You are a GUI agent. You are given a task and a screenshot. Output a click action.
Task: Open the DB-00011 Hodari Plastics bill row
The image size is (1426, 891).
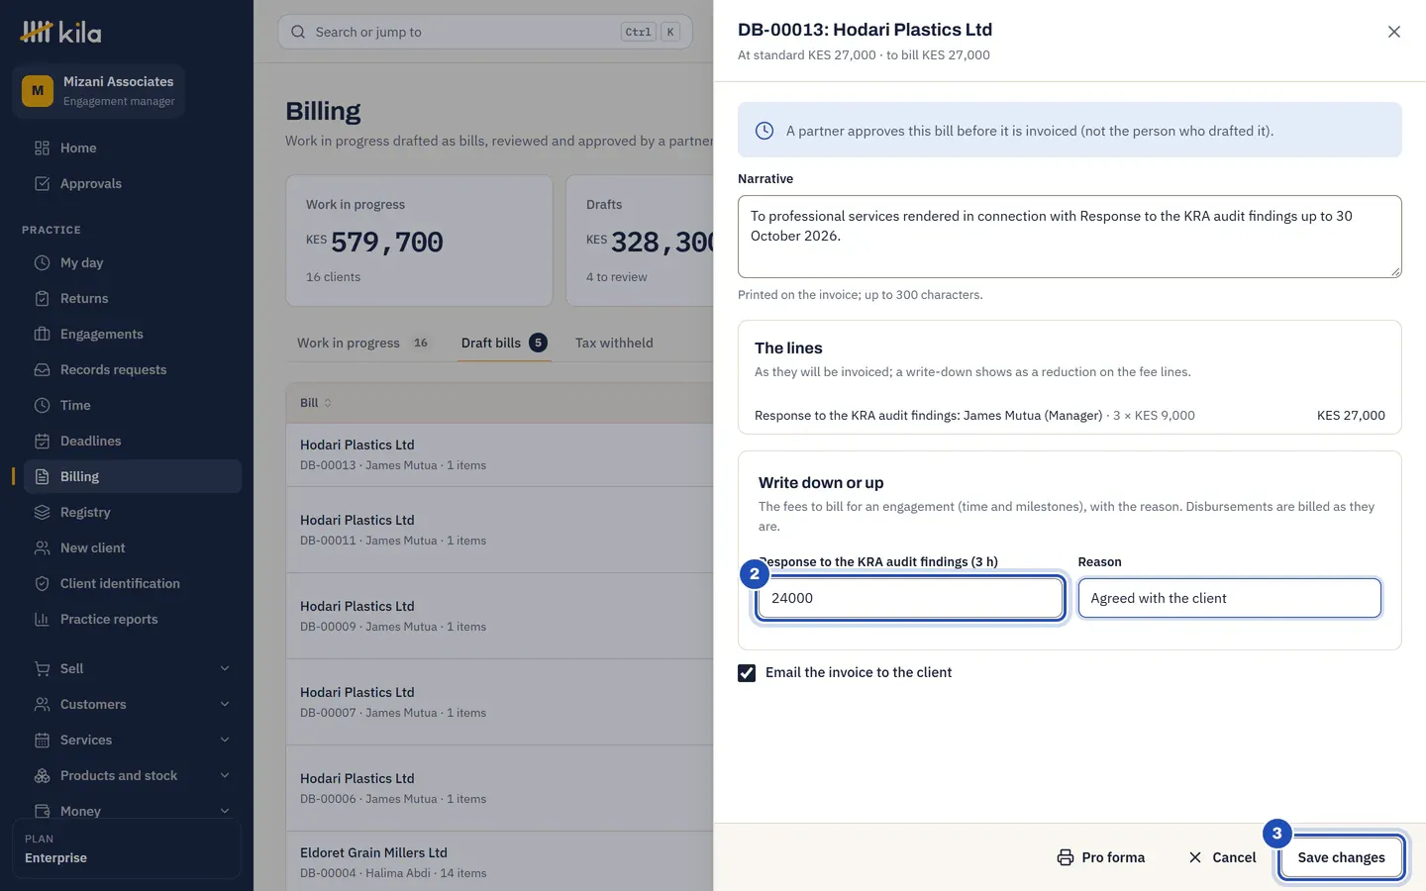click(x=500, y=530)
